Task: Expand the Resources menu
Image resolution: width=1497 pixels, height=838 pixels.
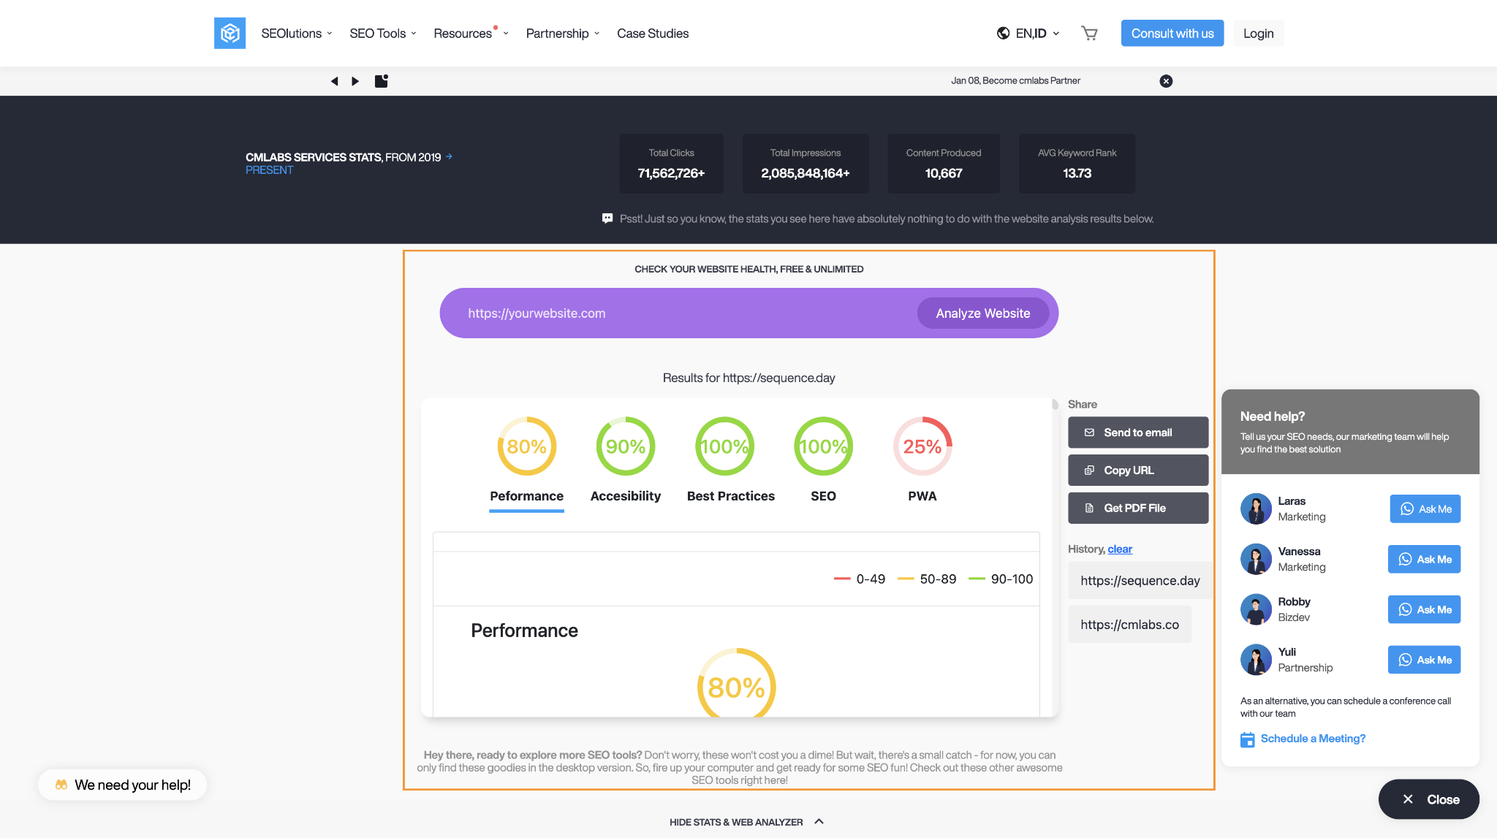Action: coord(471,34)
